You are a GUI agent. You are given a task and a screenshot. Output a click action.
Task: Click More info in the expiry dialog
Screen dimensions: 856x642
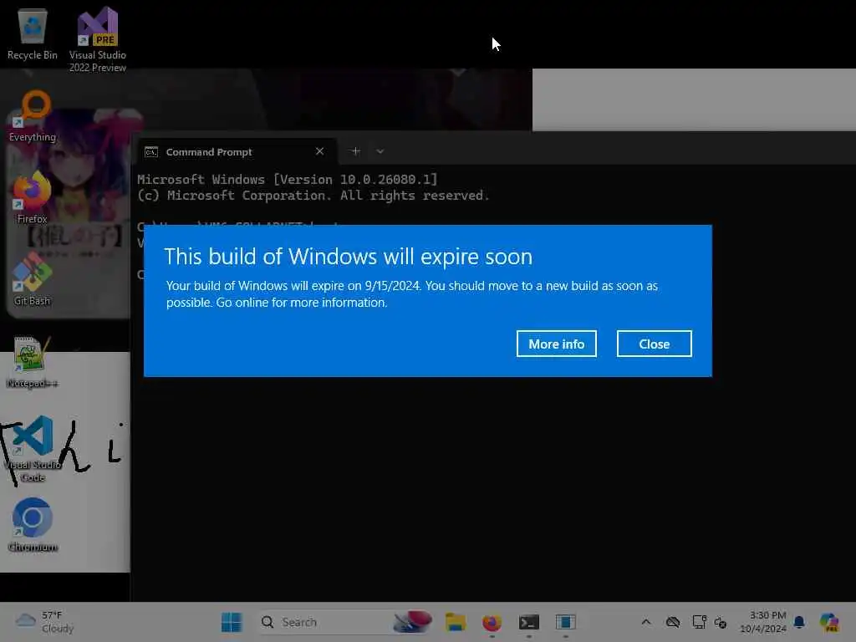click(556, 344)
